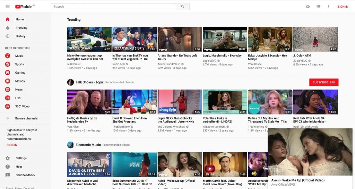Image resolution: width=355 pixels, height=189 pixels.
Task: Click the Talk Shows channel avatar
Action: click(70, 82)
